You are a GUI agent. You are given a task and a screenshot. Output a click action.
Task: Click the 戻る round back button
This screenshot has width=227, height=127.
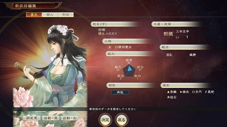coord(122,120)
